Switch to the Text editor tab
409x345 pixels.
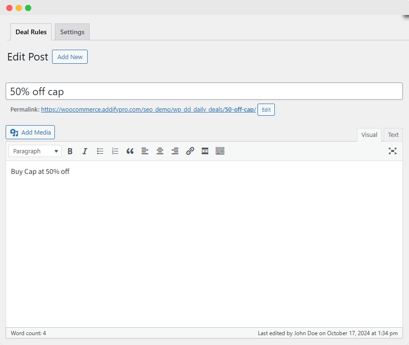tap(393, 135)
